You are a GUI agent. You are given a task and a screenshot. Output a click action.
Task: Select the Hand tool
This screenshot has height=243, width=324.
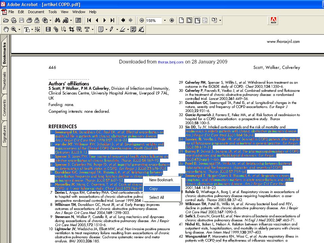tap(6, 29)
